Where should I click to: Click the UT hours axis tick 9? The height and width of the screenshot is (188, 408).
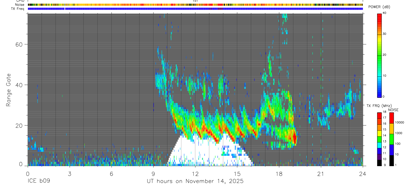[x=153, y=173]
